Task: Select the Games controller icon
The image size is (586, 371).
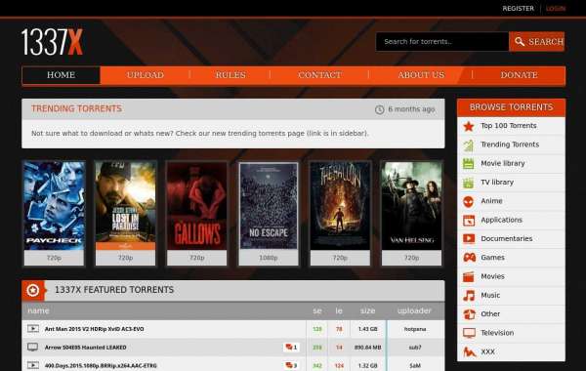Action: pyautogui.click(x=469, y=258)
